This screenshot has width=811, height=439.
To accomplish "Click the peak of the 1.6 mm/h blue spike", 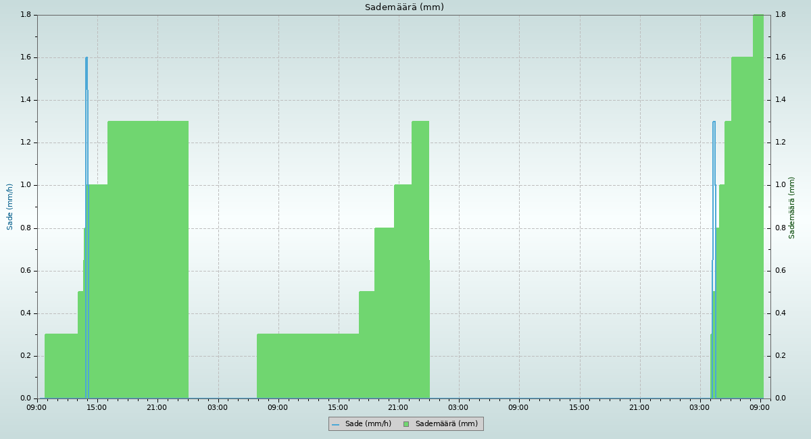I will [87, 59].
